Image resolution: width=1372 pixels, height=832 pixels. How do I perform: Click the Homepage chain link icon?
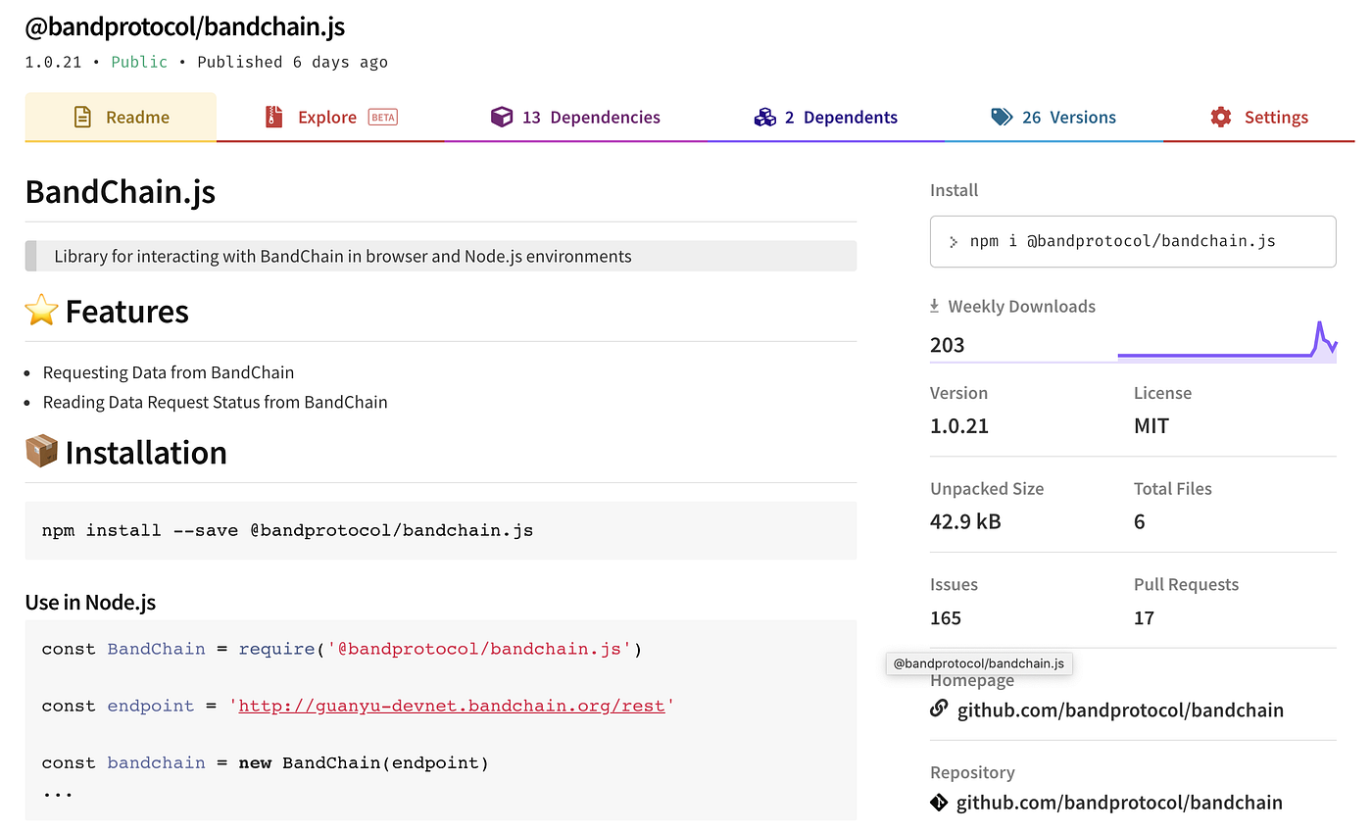[x=939, y=709]
